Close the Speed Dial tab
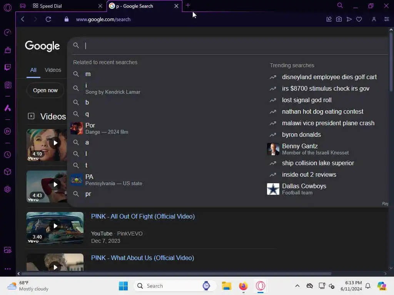The image size is (394, 295). pos(100,6)
